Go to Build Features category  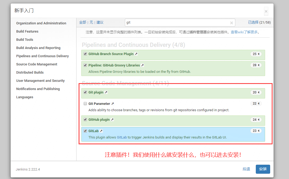point(27,32)
